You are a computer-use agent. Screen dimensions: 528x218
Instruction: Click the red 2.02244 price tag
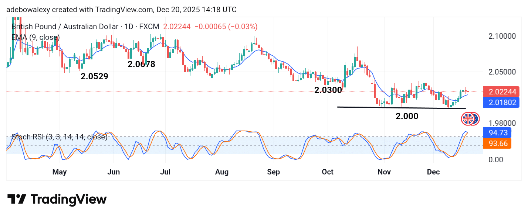click(x=501, y=91)
